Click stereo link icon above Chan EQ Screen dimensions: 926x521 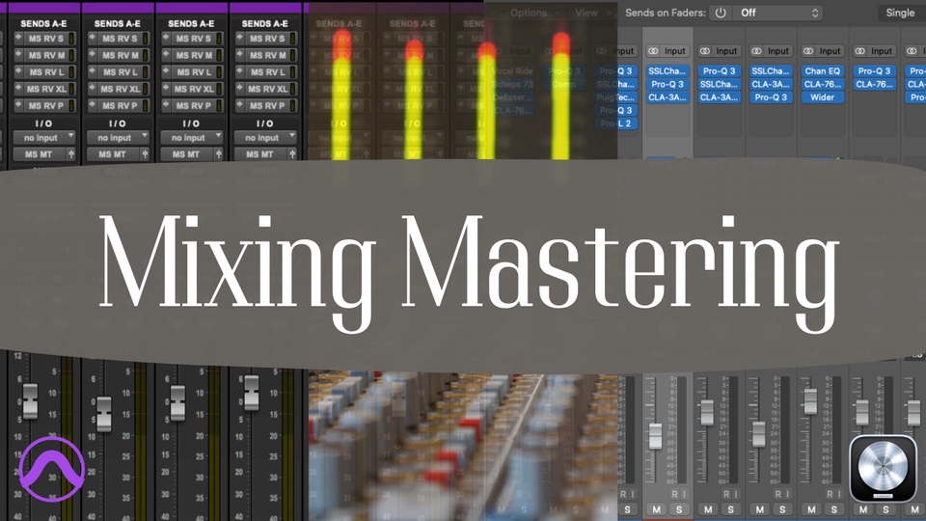click(808, 51)
